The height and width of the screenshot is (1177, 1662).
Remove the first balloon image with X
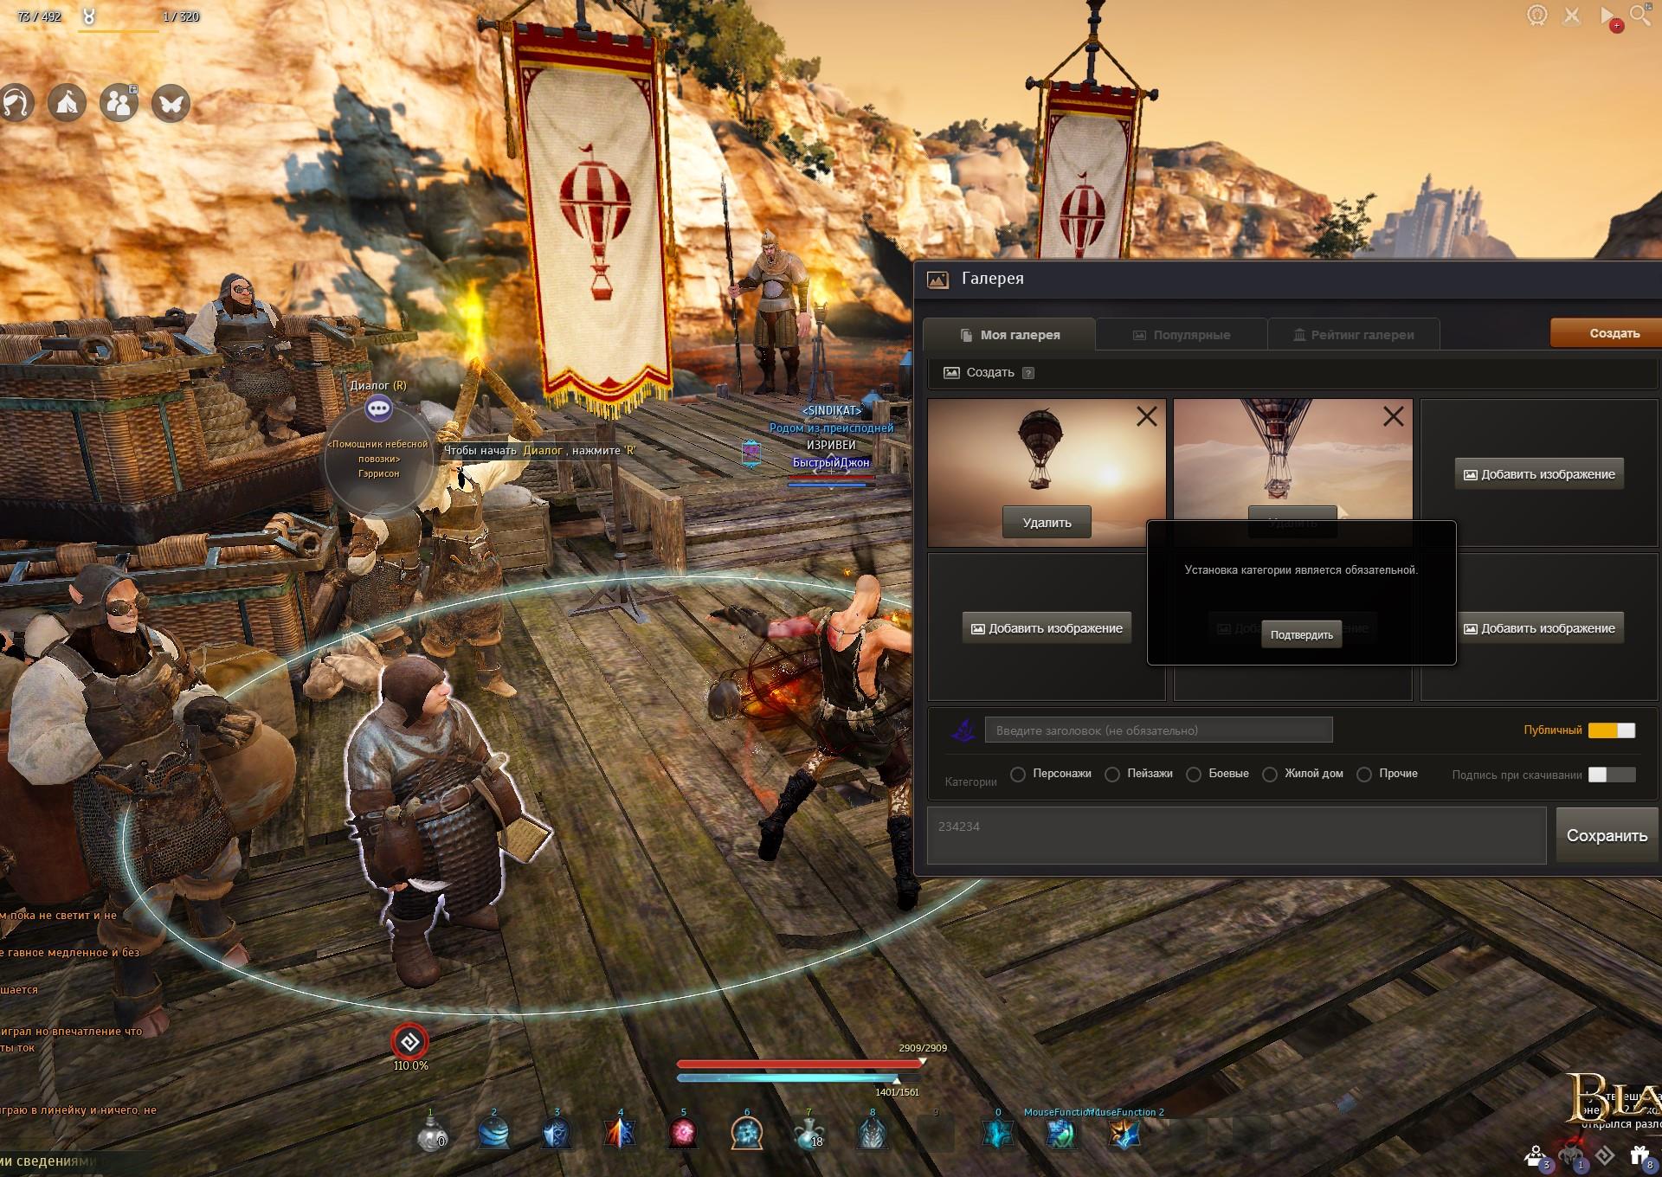[x=1147, y=417]
